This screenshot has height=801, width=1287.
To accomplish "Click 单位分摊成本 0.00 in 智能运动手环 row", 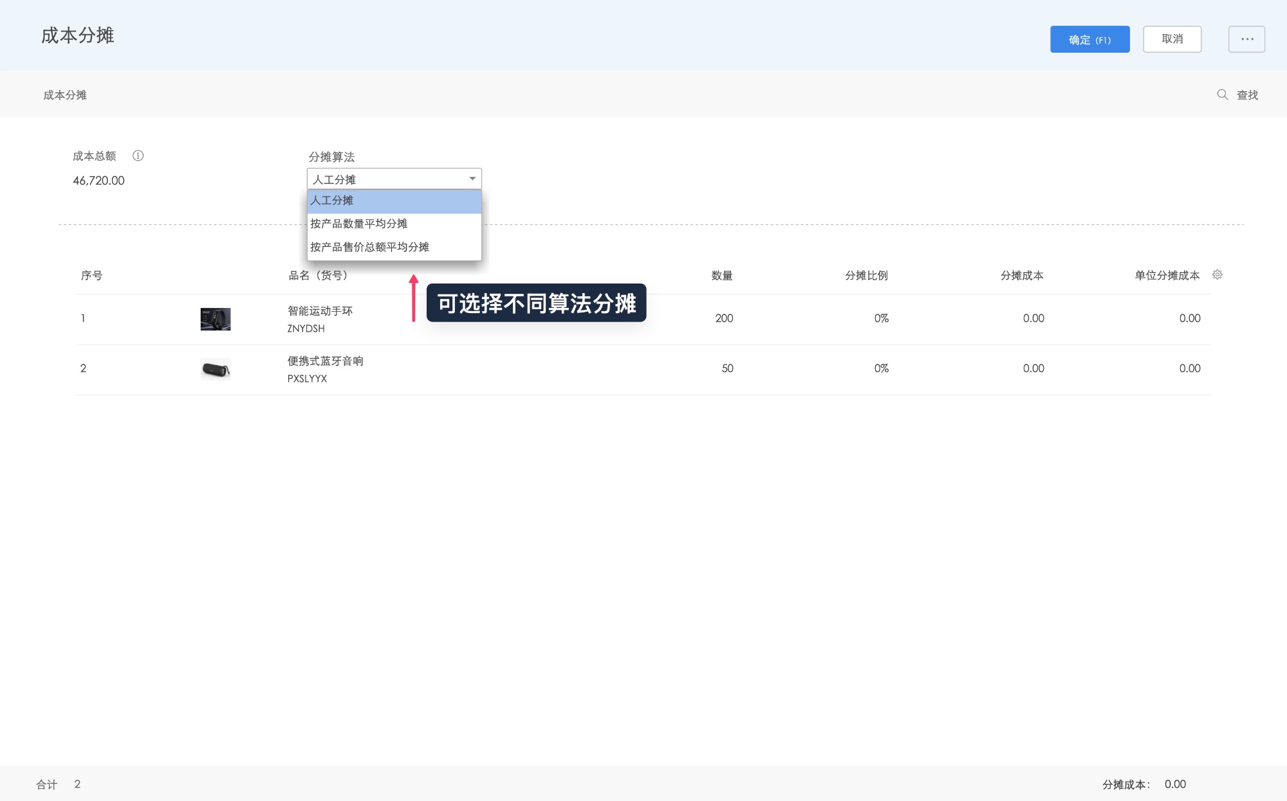I will [x=1190, y=318].
